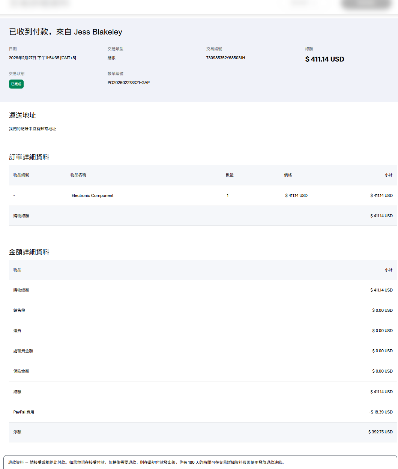
Task: Click the 金額詳細資料 section heading
Action: click(x=29, y=252)
